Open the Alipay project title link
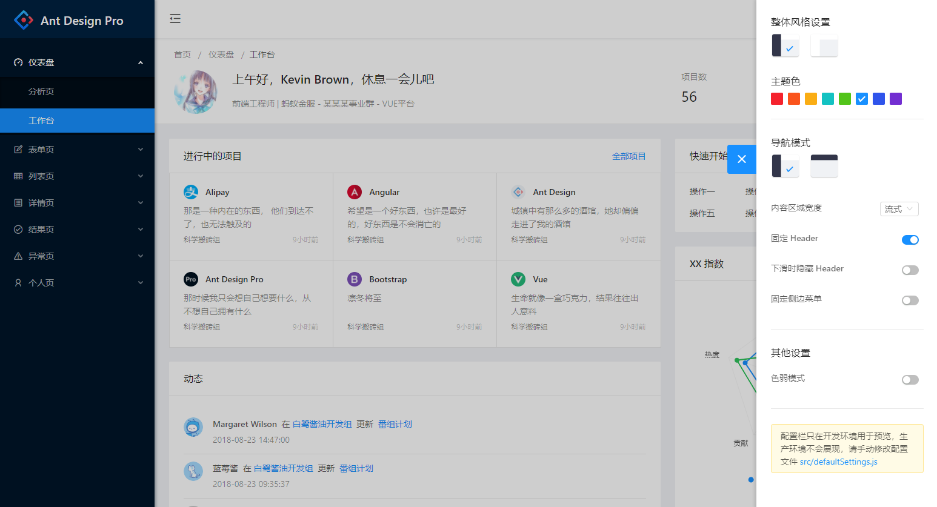 tap(217, 192)
